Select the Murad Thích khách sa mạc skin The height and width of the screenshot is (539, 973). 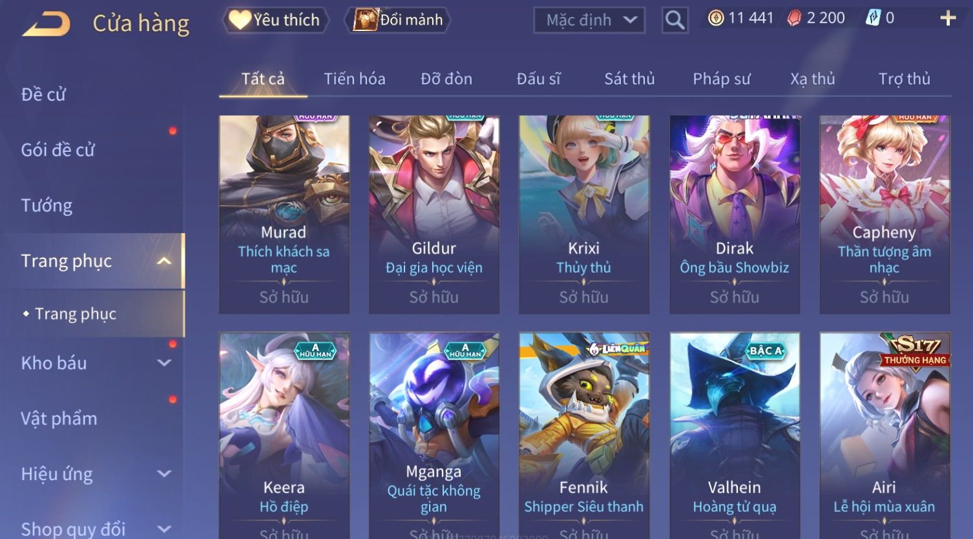[284, 215]
